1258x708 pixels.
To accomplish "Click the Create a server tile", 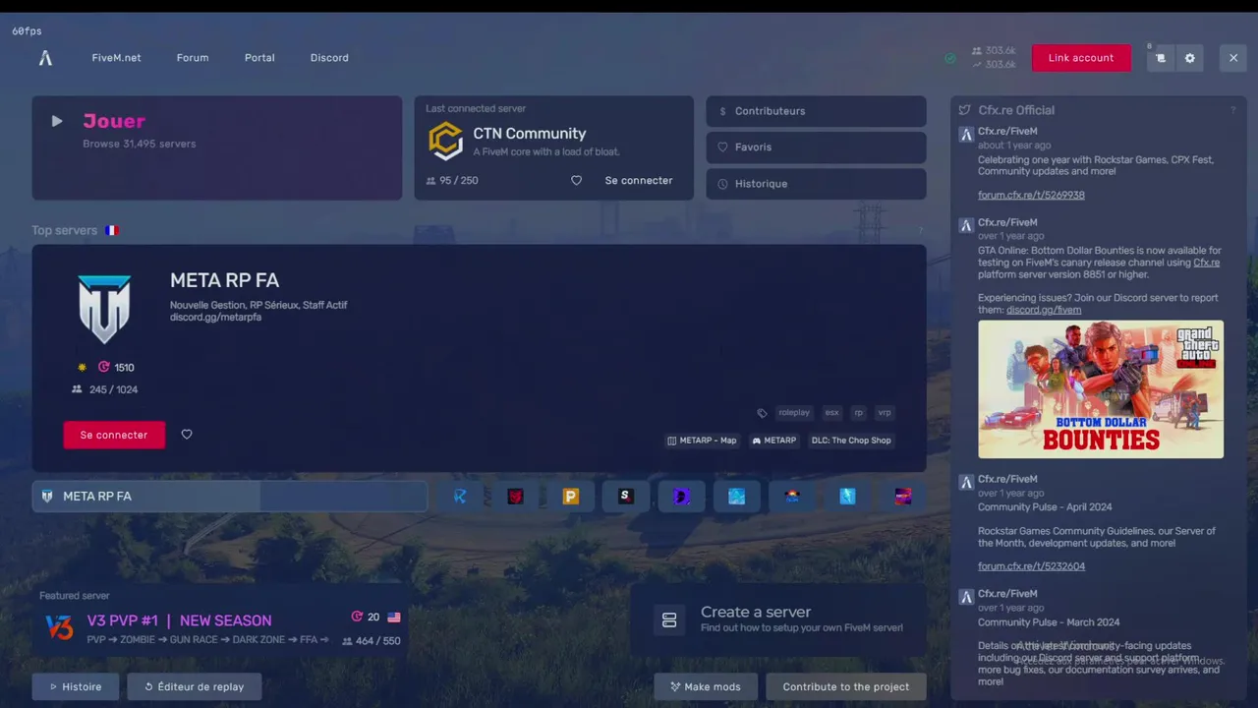I will (x=778, y=620).
